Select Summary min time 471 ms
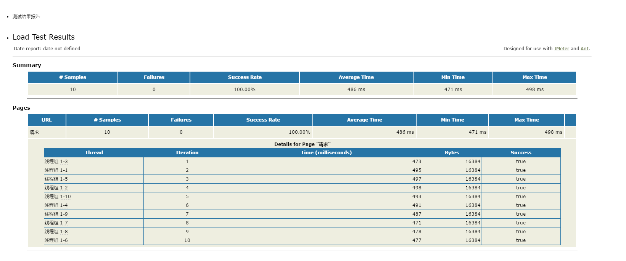Image resolution: width=626 pixels, height=261 pixels. 453,90
